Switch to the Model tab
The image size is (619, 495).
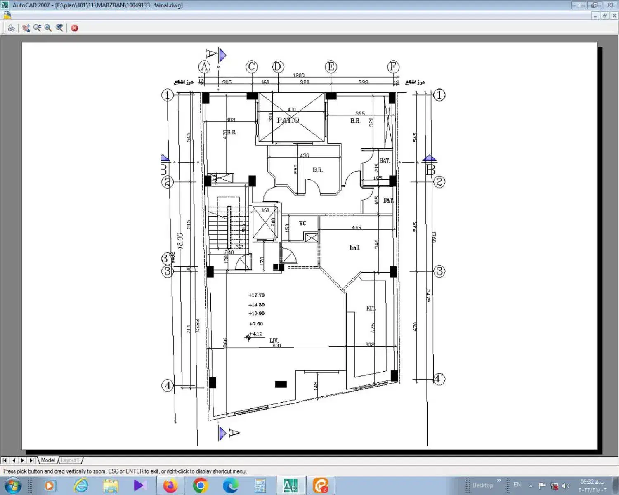pyautogui.click(x=48, y=460)
